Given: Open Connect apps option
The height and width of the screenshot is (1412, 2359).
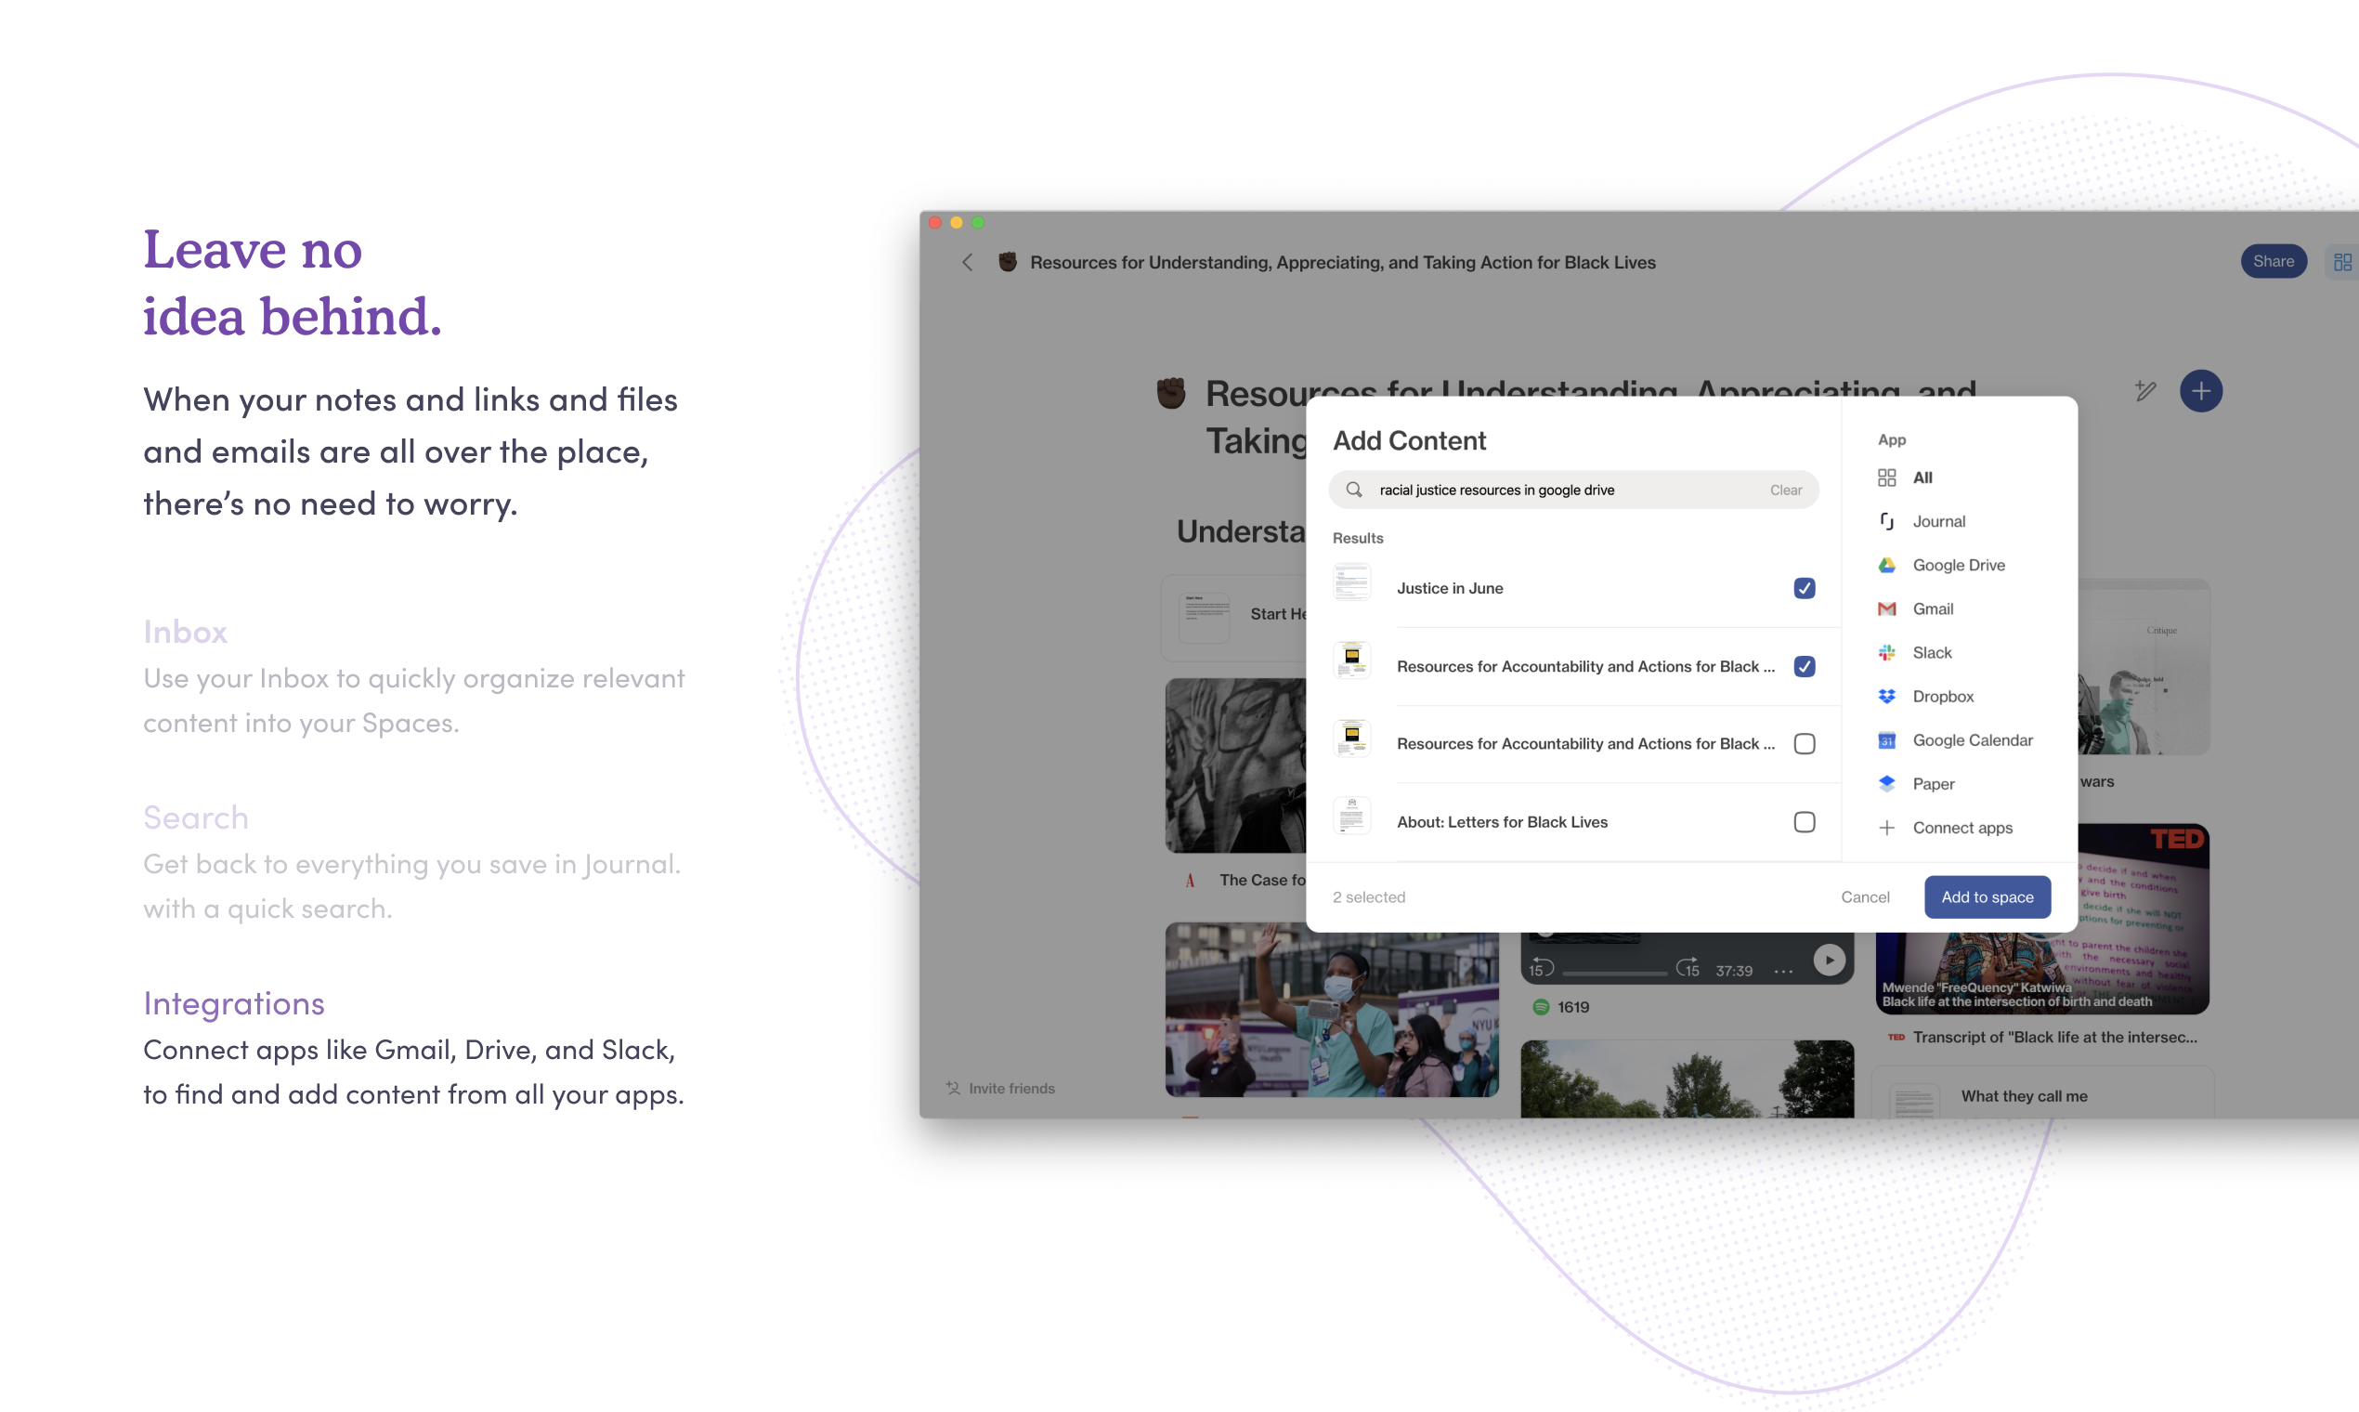Looking at the screenshot, I should coord(1962,827).
